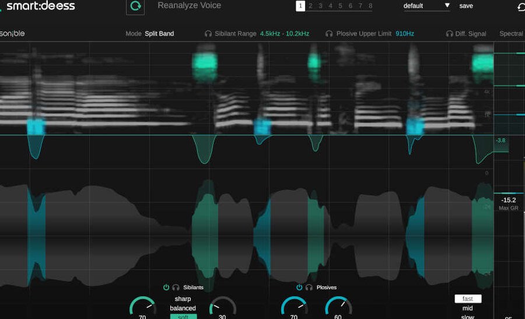Image resolution: width=525 pixels, height=319 pixels.
Task: Solo Plosives using the headphone icon
Action: pyautogui.click(x=309, y=287)
